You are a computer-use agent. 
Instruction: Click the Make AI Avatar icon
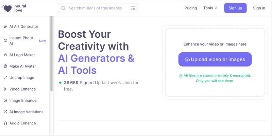[x=5, y=66]
